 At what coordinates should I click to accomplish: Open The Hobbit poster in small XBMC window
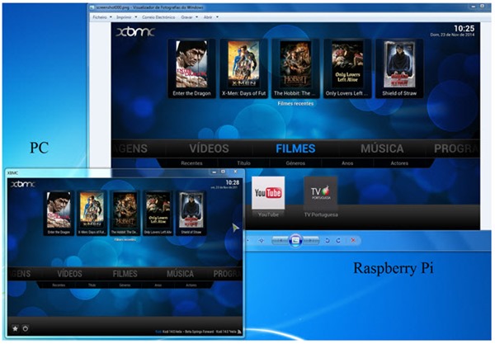click(125, 210)
